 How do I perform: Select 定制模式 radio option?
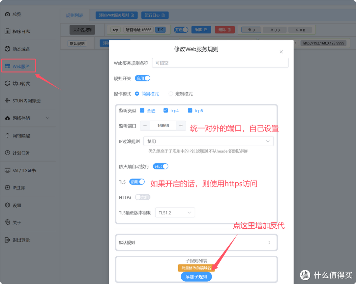181,94
